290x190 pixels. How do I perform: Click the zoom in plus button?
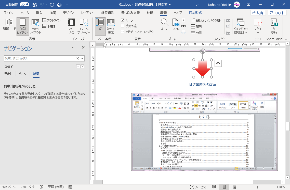(x=272, y=187)
